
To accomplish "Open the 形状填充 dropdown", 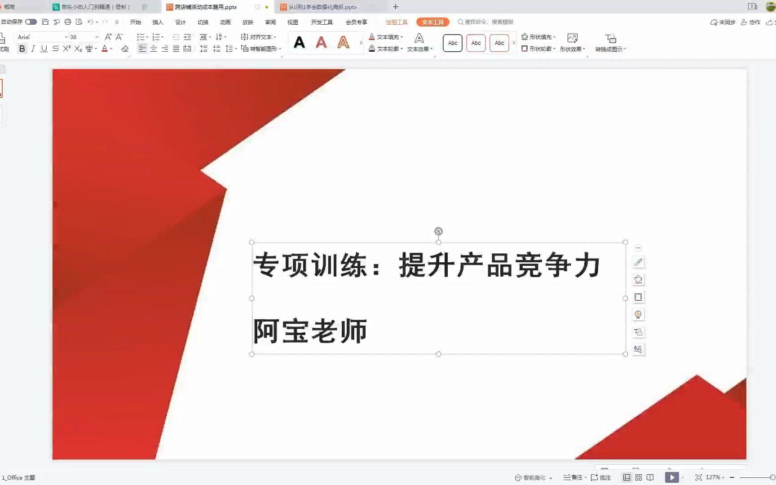I will [538, 37].
